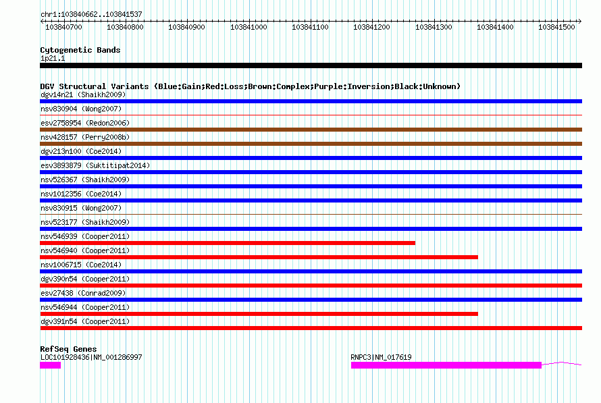601x403 pixels.
Task: Click ruler position 103841000
Action: pos(249,27)
